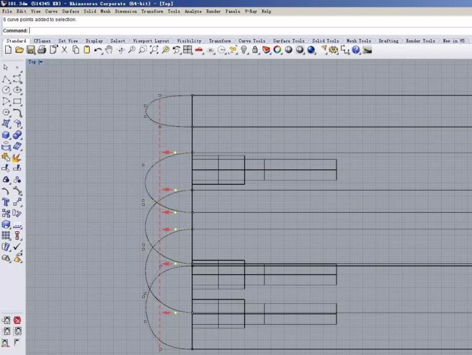Switch to the Viewport Layout tab
This screenshot has height=355, width=472.
point(151,41)
